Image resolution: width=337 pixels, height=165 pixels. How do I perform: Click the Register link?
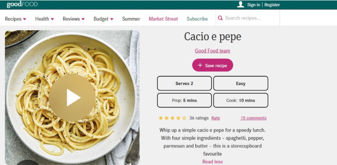click(272, 5)
